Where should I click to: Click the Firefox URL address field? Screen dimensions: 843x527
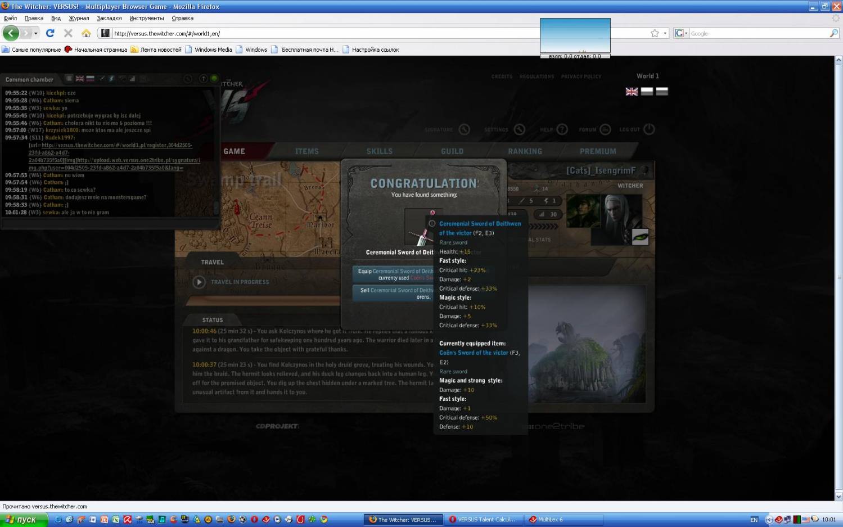[x=321, y=33]
